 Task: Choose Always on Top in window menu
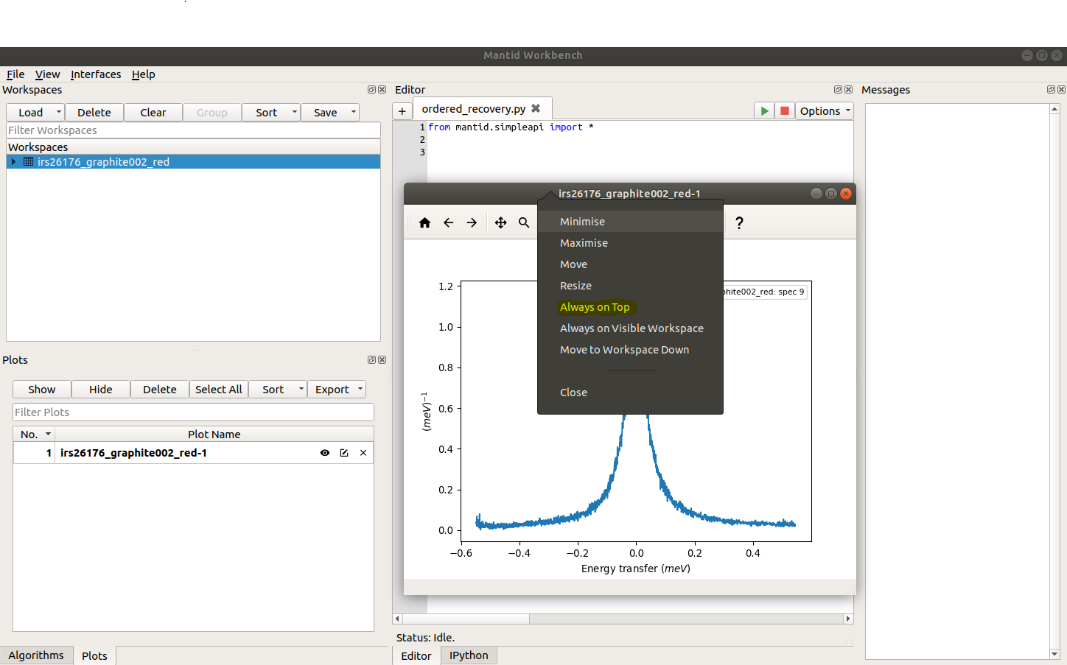595,307
